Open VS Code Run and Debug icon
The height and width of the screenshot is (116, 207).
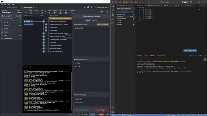pyautogui.click(x=113, y=19)
